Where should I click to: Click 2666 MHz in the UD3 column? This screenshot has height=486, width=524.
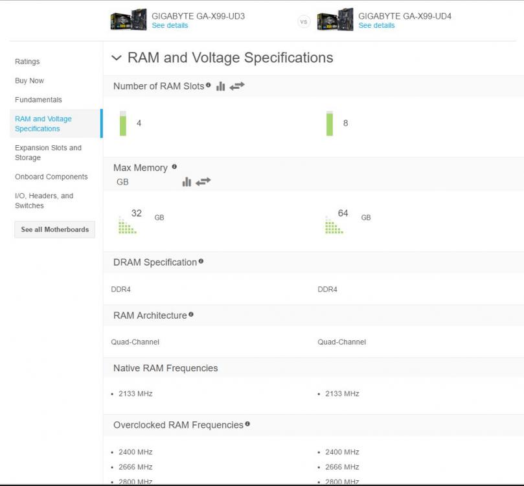pos(135,467)
